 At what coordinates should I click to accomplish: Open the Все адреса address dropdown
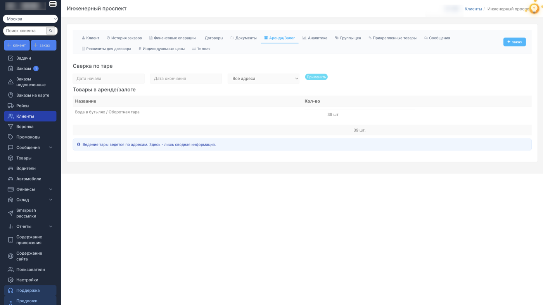coord(263,79)
